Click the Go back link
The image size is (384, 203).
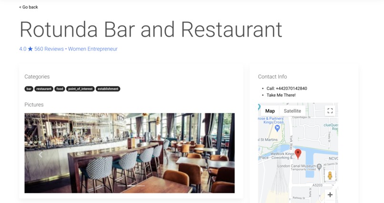coord(29,7)
